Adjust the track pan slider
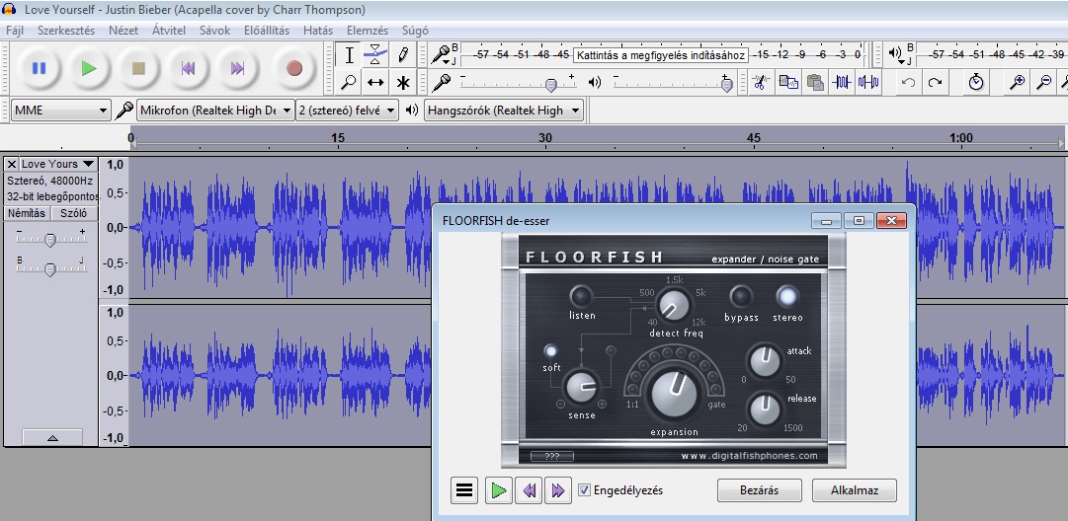Screen dimensions: 1068x521 pos(51,268)
